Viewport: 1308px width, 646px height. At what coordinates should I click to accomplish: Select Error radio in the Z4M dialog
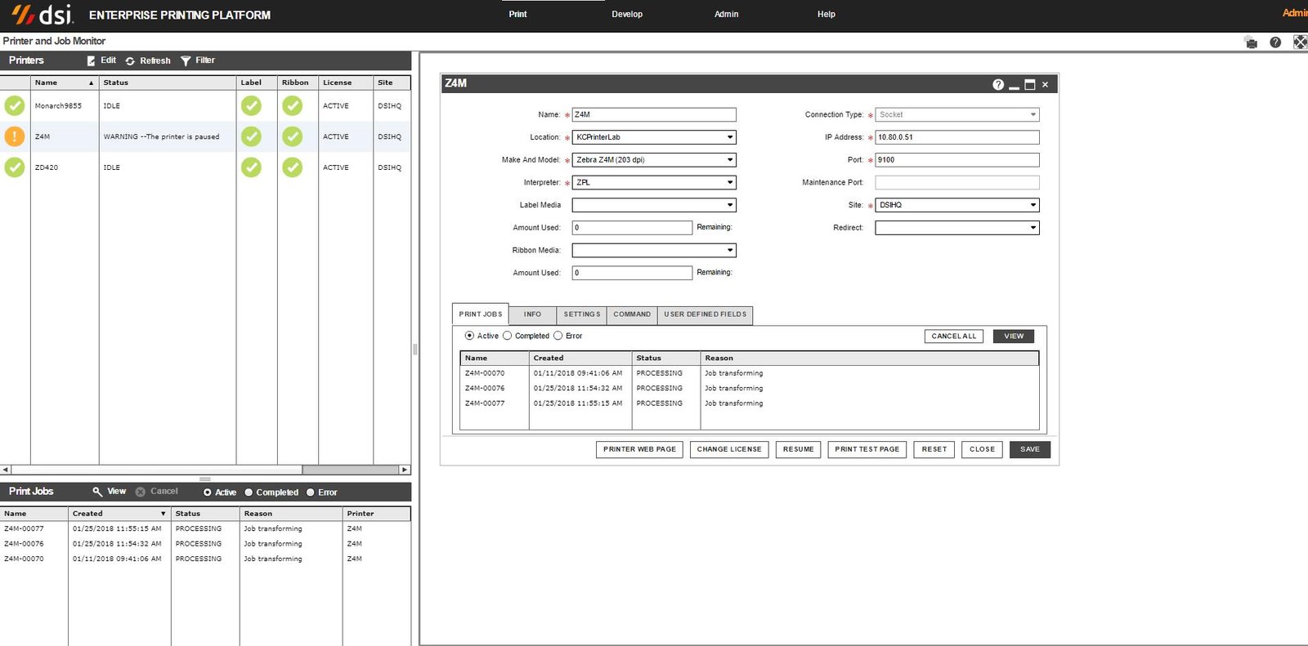(x=558, y=336)
